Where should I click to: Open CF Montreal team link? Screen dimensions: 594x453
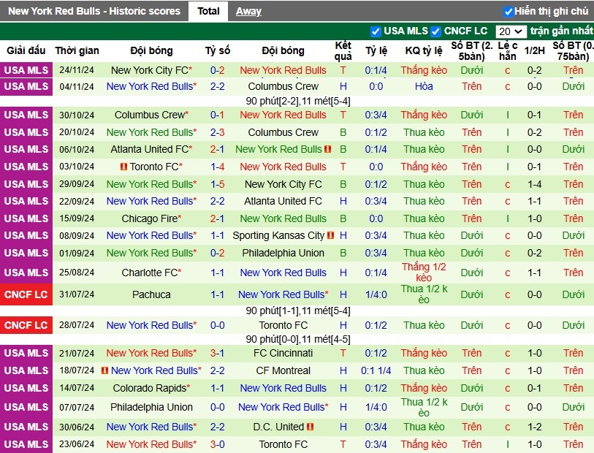tap(283, 370)
